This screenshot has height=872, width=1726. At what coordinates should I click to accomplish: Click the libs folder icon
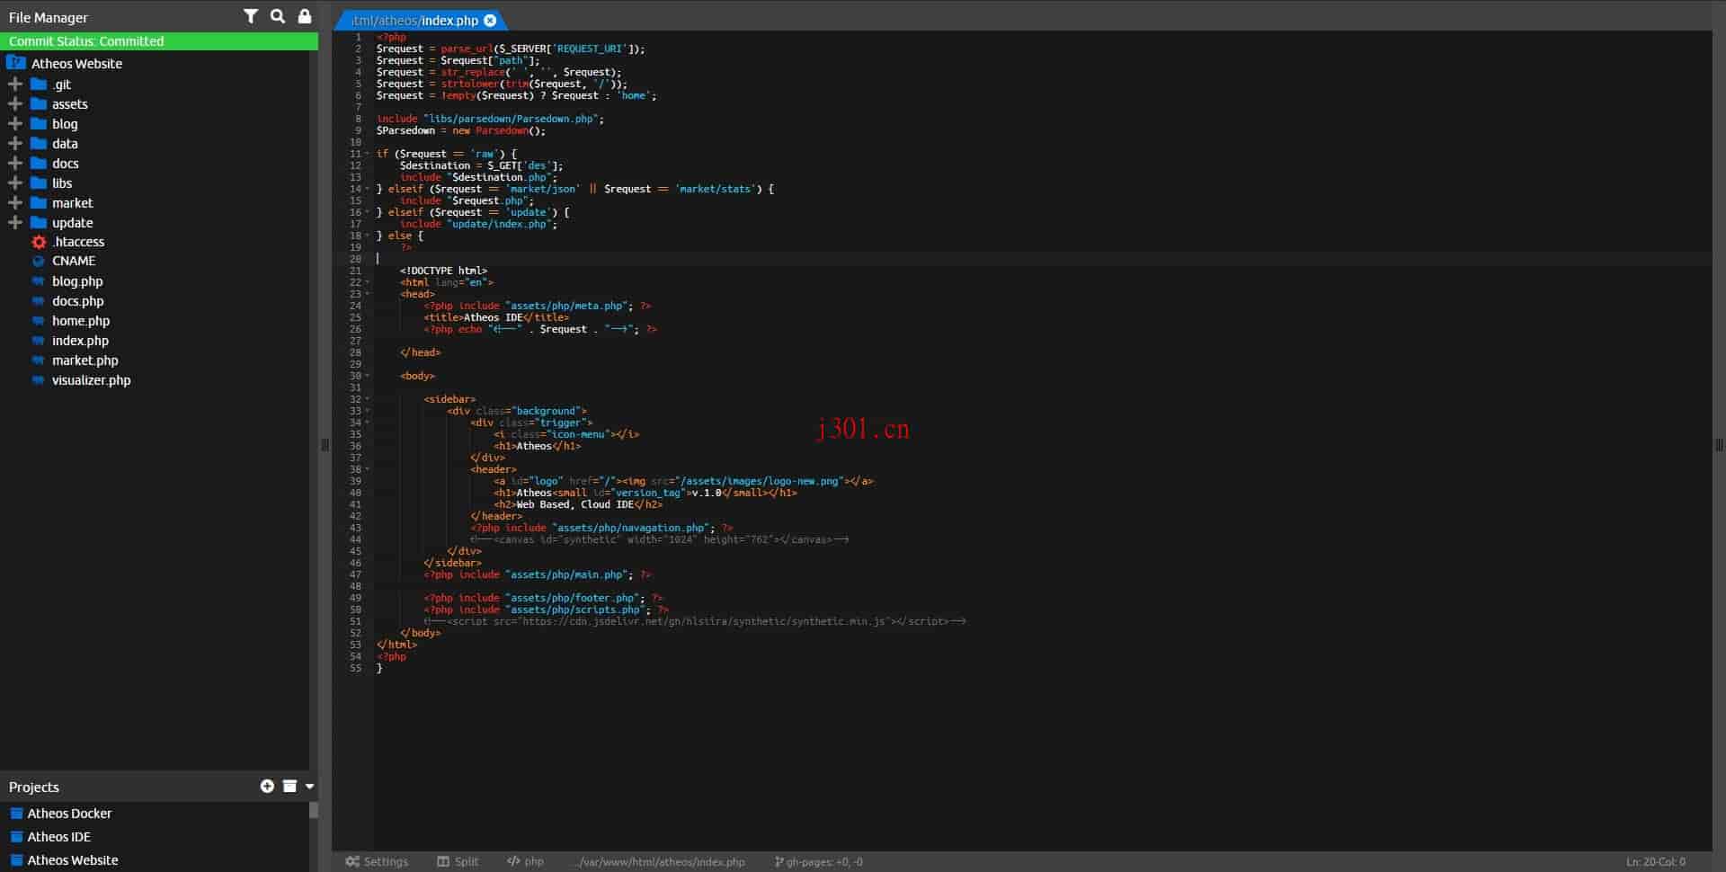[39, 183]
